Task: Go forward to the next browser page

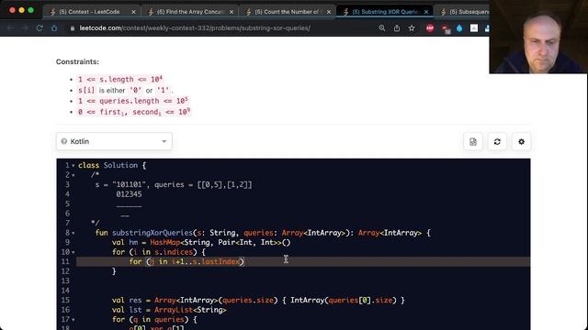Action: tap(25, 28)
